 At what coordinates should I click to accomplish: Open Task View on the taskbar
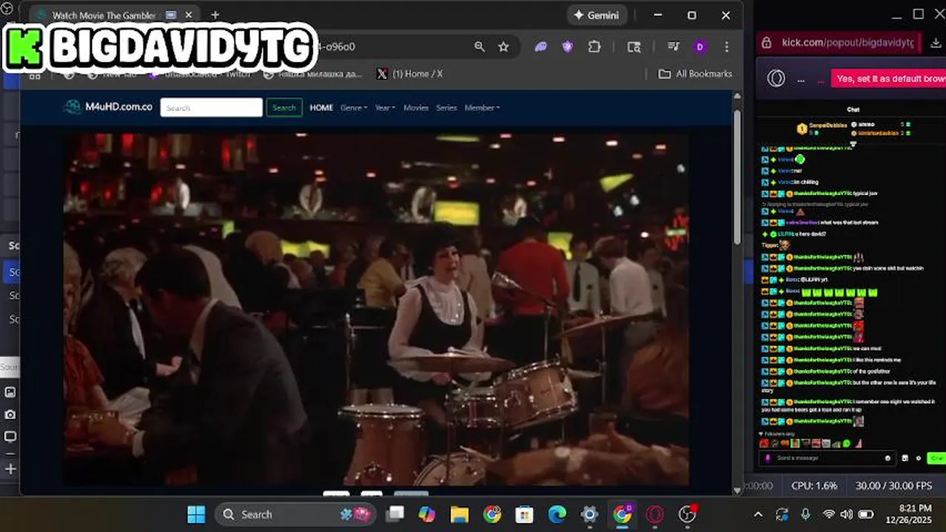pyautogui.click(x=395, y=514)
